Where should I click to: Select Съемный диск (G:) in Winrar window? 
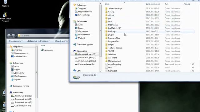(x=21, y=106)
